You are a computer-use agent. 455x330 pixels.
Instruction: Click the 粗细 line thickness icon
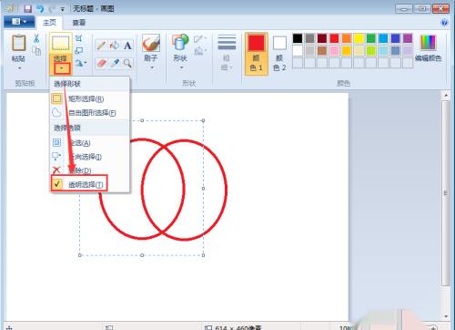(227, 43)
